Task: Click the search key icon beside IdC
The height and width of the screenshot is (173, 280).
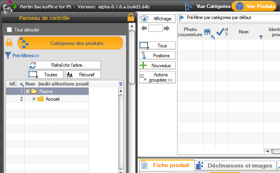Action: [x=22, y=85]
